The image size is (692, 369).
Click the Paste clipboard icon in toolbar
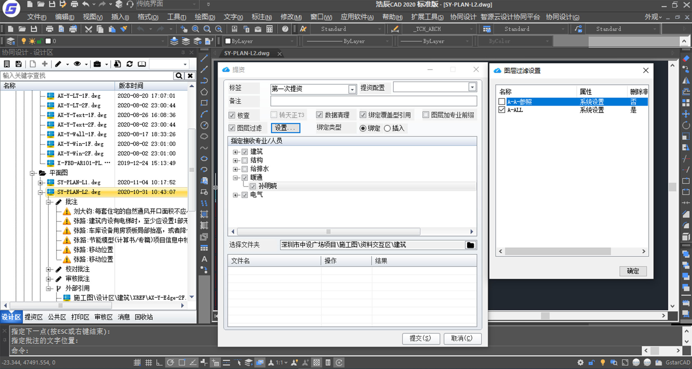pos(112,29)
